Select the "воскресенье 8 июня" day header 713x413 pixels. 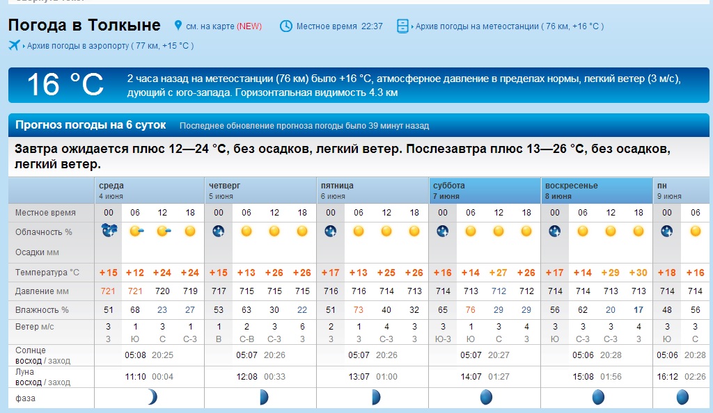coord(571,191)
